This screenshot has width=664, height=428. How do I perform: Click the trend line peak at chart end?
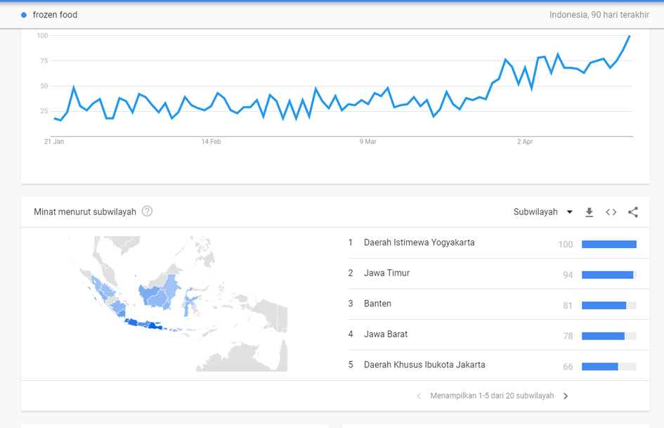(x=630, y=36)
